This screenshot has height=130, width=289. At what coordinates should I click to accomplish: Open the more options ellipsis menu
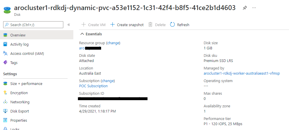(x=254, y=8)
